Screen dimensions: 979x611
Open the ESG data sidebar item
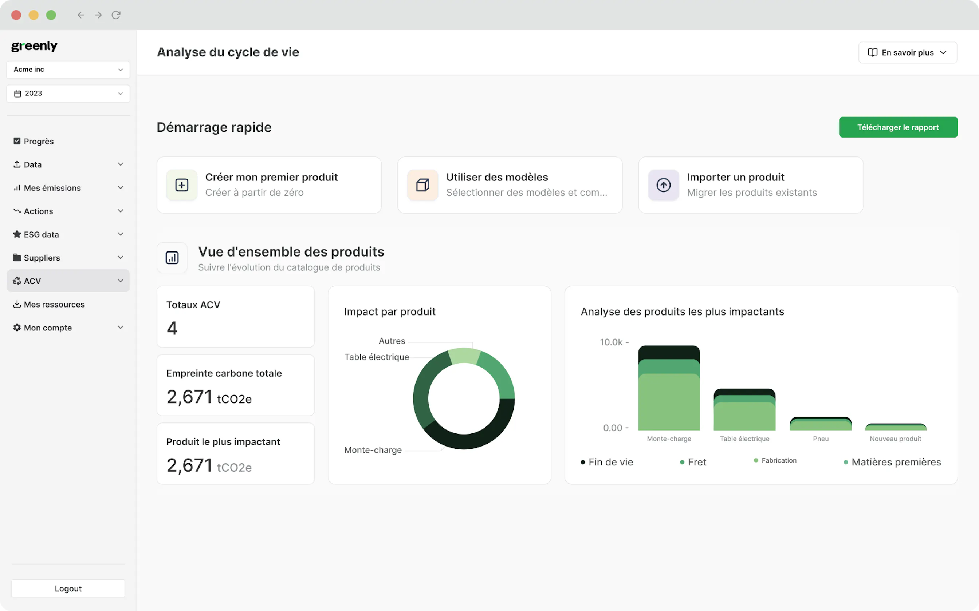(x=68, y=234)
